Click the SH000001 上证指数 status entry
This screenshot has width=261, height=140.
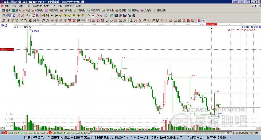click(247, 133)
